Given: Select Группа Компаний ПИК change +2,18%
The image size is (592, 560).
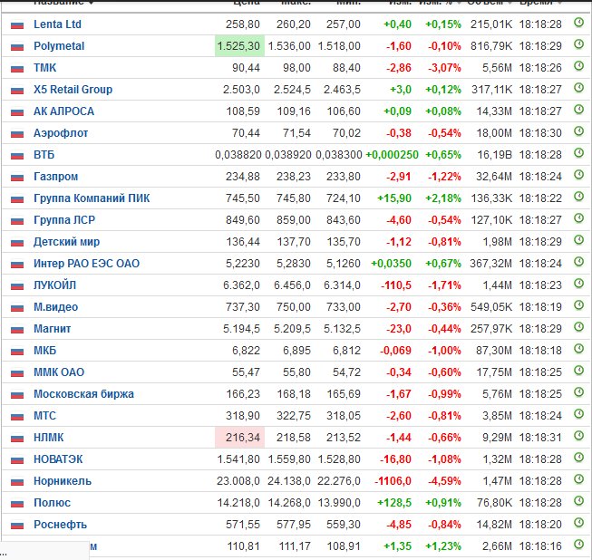Looking at the screenshot, I should point(443,198).
